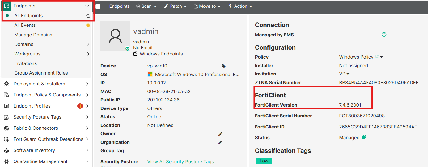Click the green icon next to Managed status
428x167 pixels.
click(x=364, y=137)
